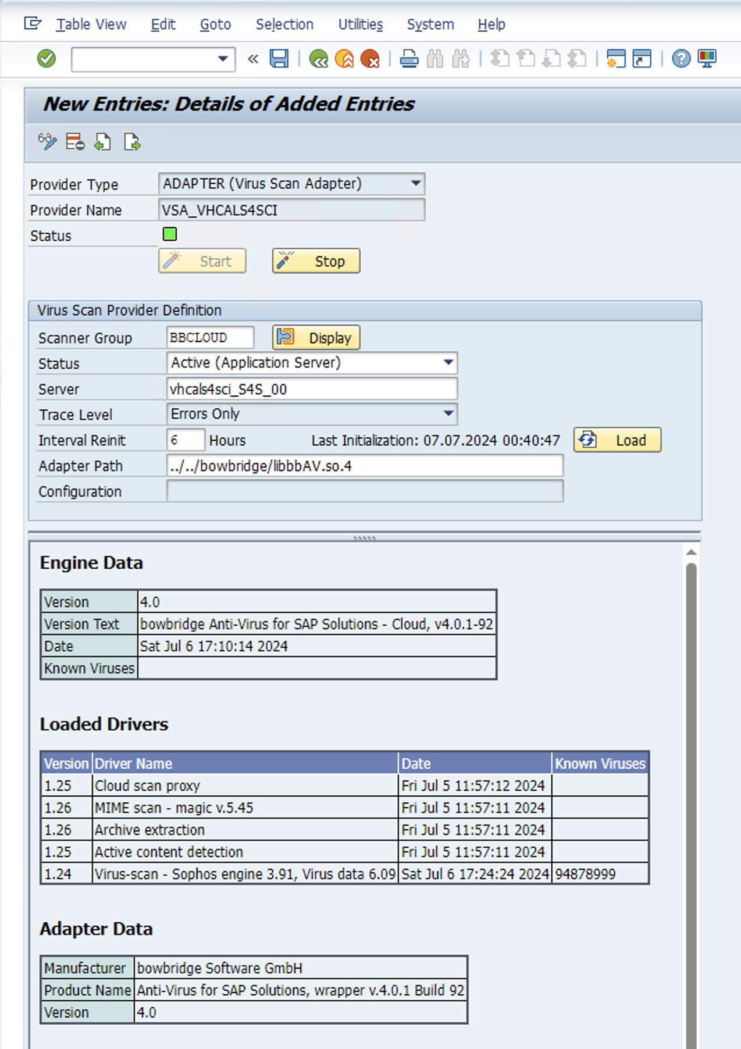Image resolution: width=741 pixels, height=1049 pixels.
Task: Click the Server field vhcals4sci_S4S_00
Action: tap(312, 389)
